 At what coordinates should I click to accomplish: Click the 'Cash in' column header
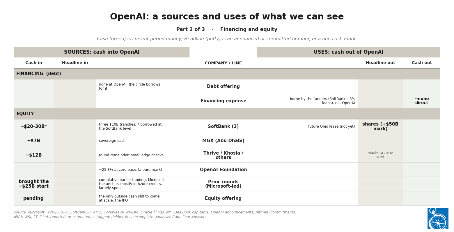coord(34,63)
